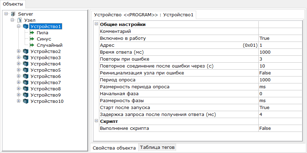Toggle the Включено в работу True value
This screenshot has height=153, width=307.
click(280, 38)
